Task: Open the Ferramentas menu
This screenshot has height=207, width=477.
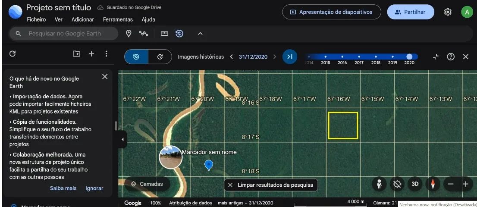Action: coord(118,19)
